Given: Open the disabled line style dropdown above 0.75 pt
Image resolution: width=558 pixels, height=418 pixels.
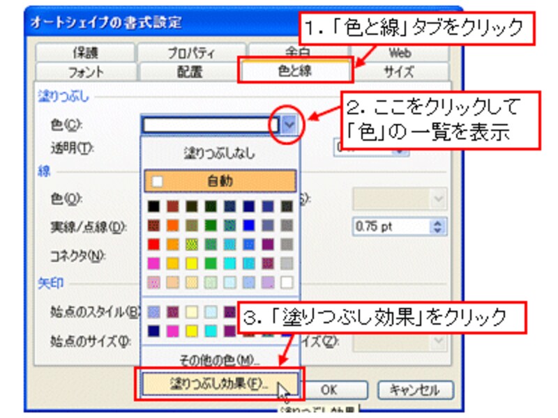Looking at the screenshot, I should (439, 199).
